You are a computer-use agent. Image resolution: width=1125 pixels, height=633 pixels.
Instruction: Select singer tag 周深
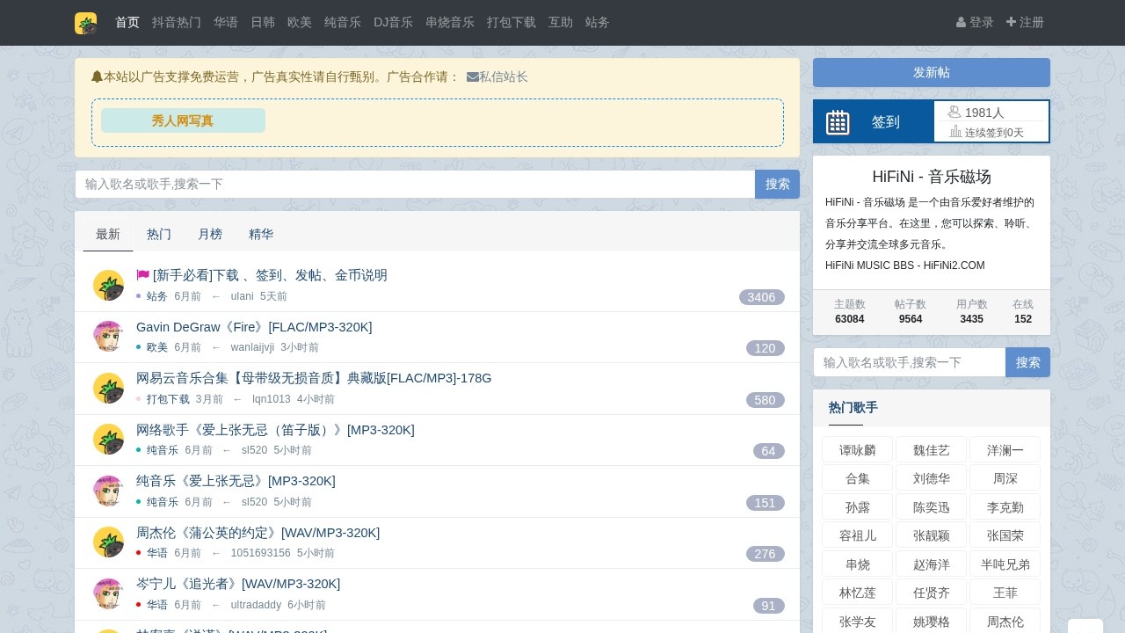tap(1005, 478)
